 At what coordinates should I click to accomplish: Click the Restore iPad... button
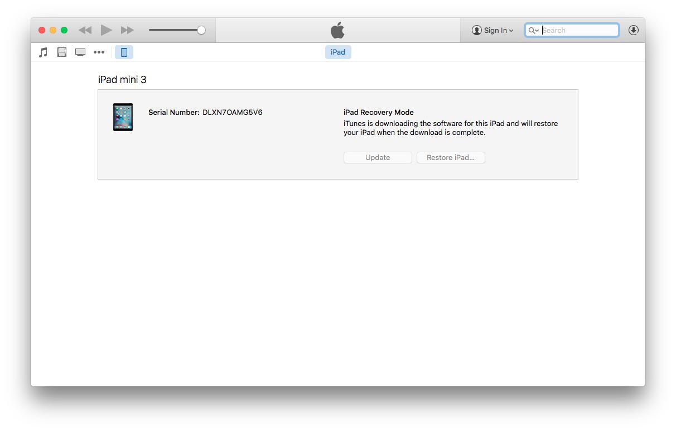[x=451, y=158]
